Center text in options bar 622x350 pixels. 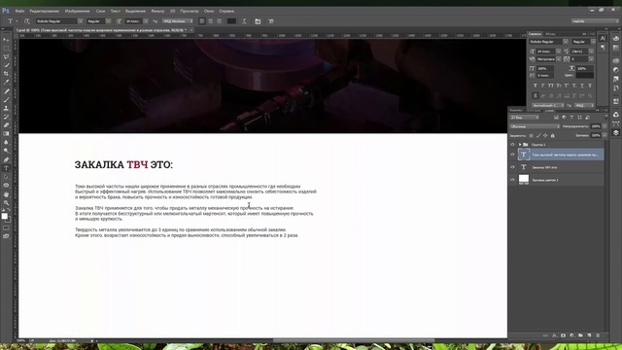(211, 21)
